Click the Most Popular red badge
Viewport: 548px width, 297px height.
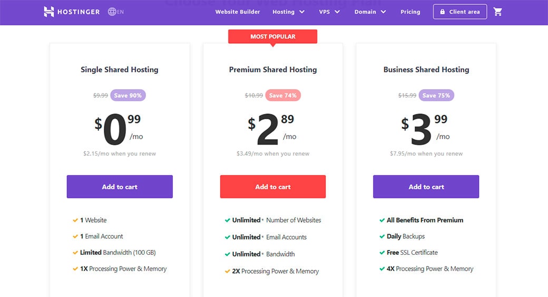coord(273,36)
